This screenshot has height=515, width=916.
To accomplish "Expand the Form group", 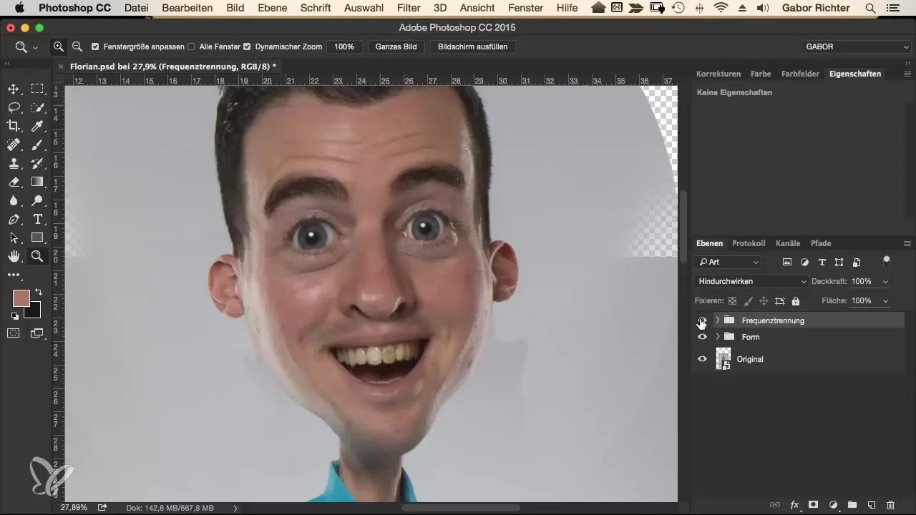I will [x=717, y=337].
